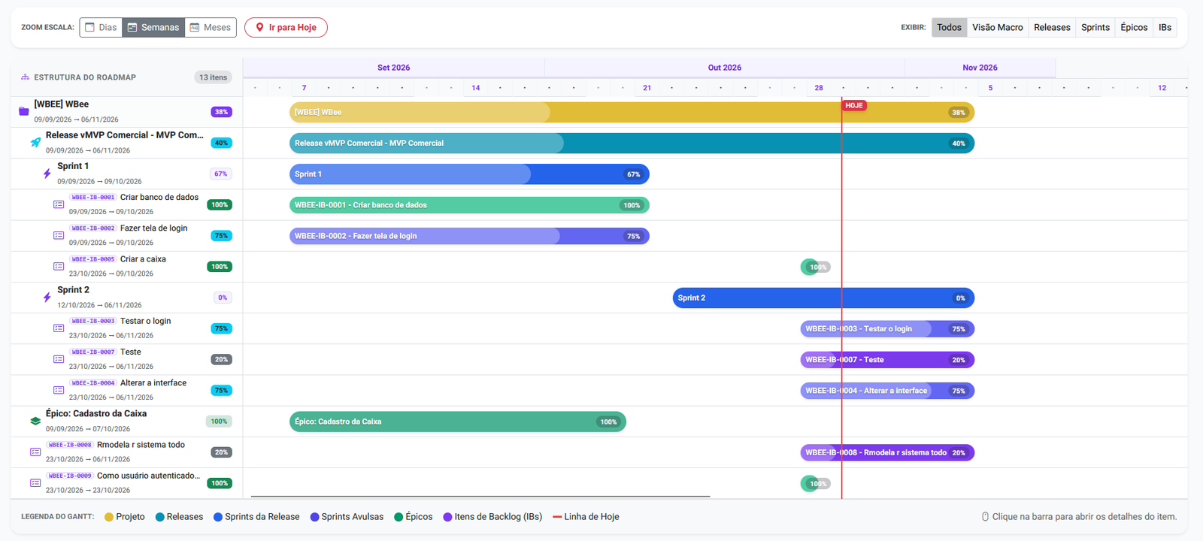Viewport: 1203px width, 541px height.
Task: Click the layers icon for Épico: Cadastro da Caixa
Action: pos(35,421)
